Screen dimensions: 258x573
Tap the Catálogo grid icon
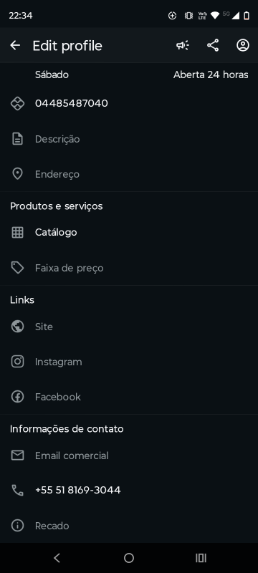tap(17, 232)
